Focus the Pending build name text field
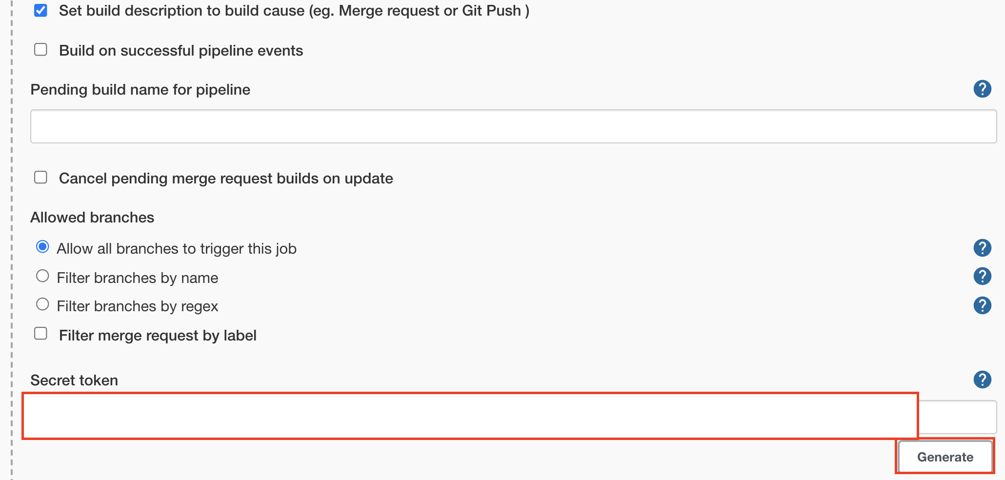This screenshot has width=1005, height=480. tap(513, 126)
